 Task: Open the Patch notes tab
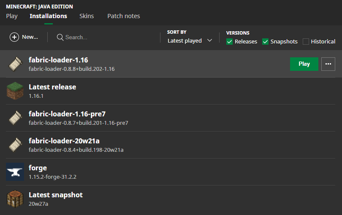[x=123, y=16]
